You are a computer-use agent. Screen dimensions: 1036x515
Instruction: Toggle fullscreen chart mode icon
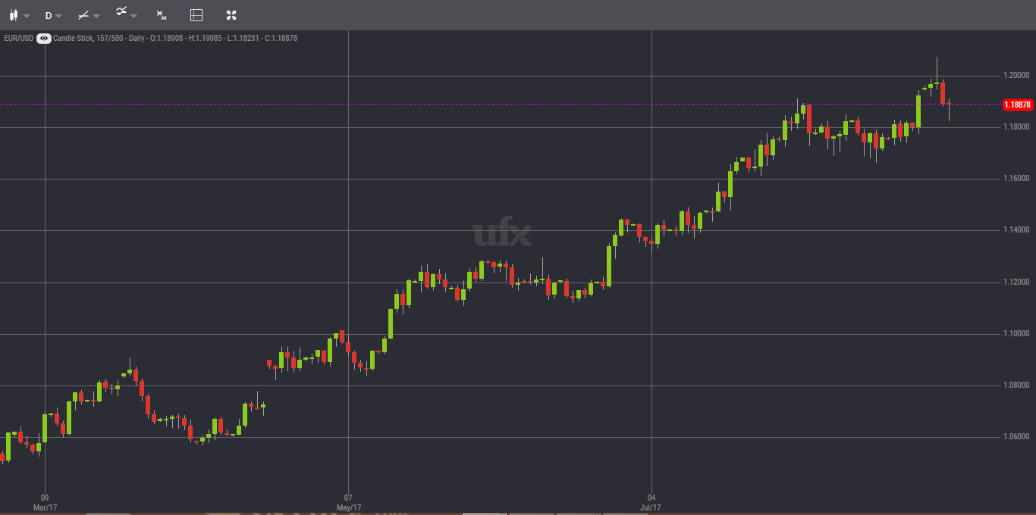click(231, 15)
